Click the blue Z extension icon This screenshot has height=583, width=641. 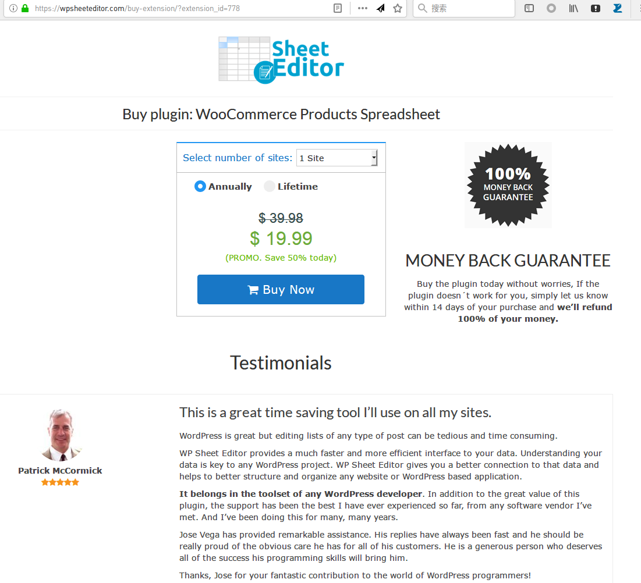pyautogui.click(x=618, y=8)
